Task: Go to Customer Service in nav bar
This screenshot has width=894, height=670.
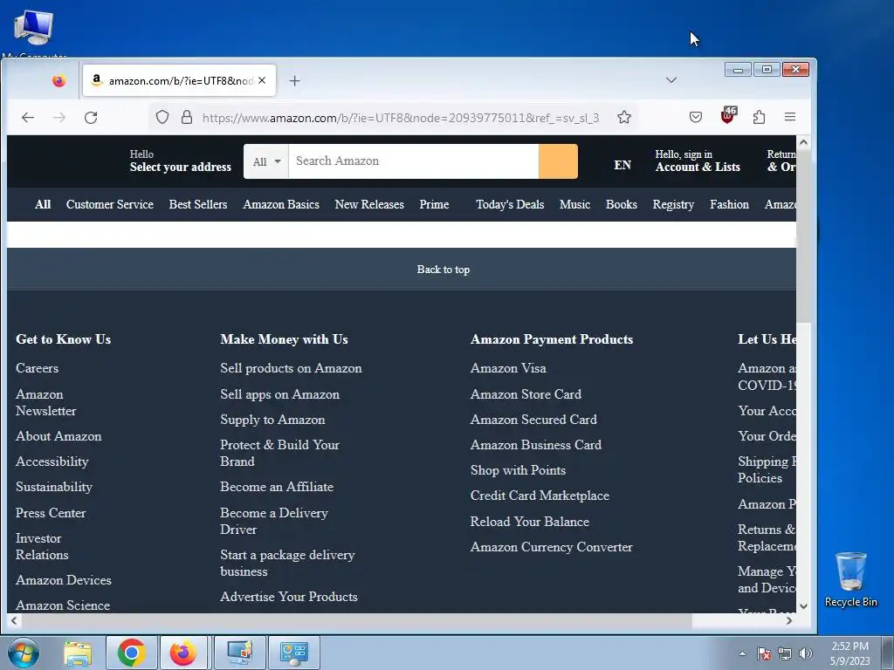Action: point(109,204)
